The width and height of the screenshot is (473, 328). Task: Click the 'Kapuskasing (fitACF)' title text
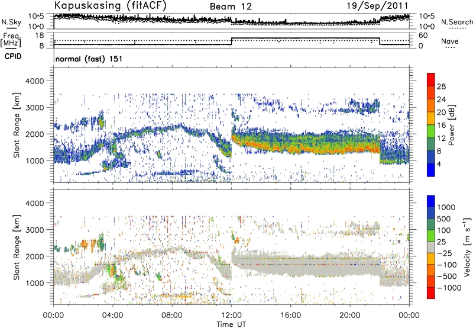(x=111, y=5)
